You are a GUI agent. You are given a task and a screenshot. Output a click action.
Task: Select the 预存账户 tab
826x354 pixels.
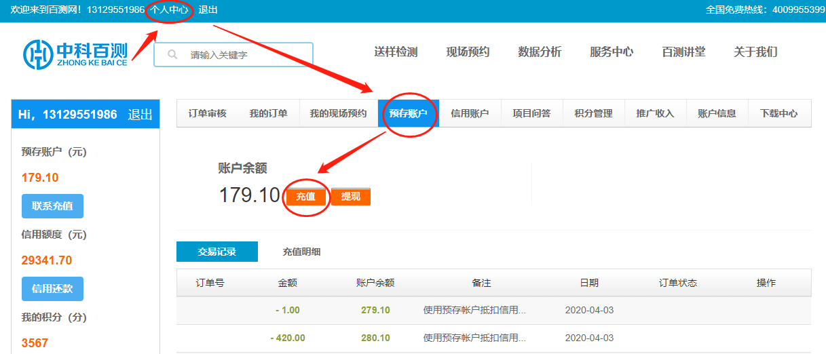pos(408,114)
